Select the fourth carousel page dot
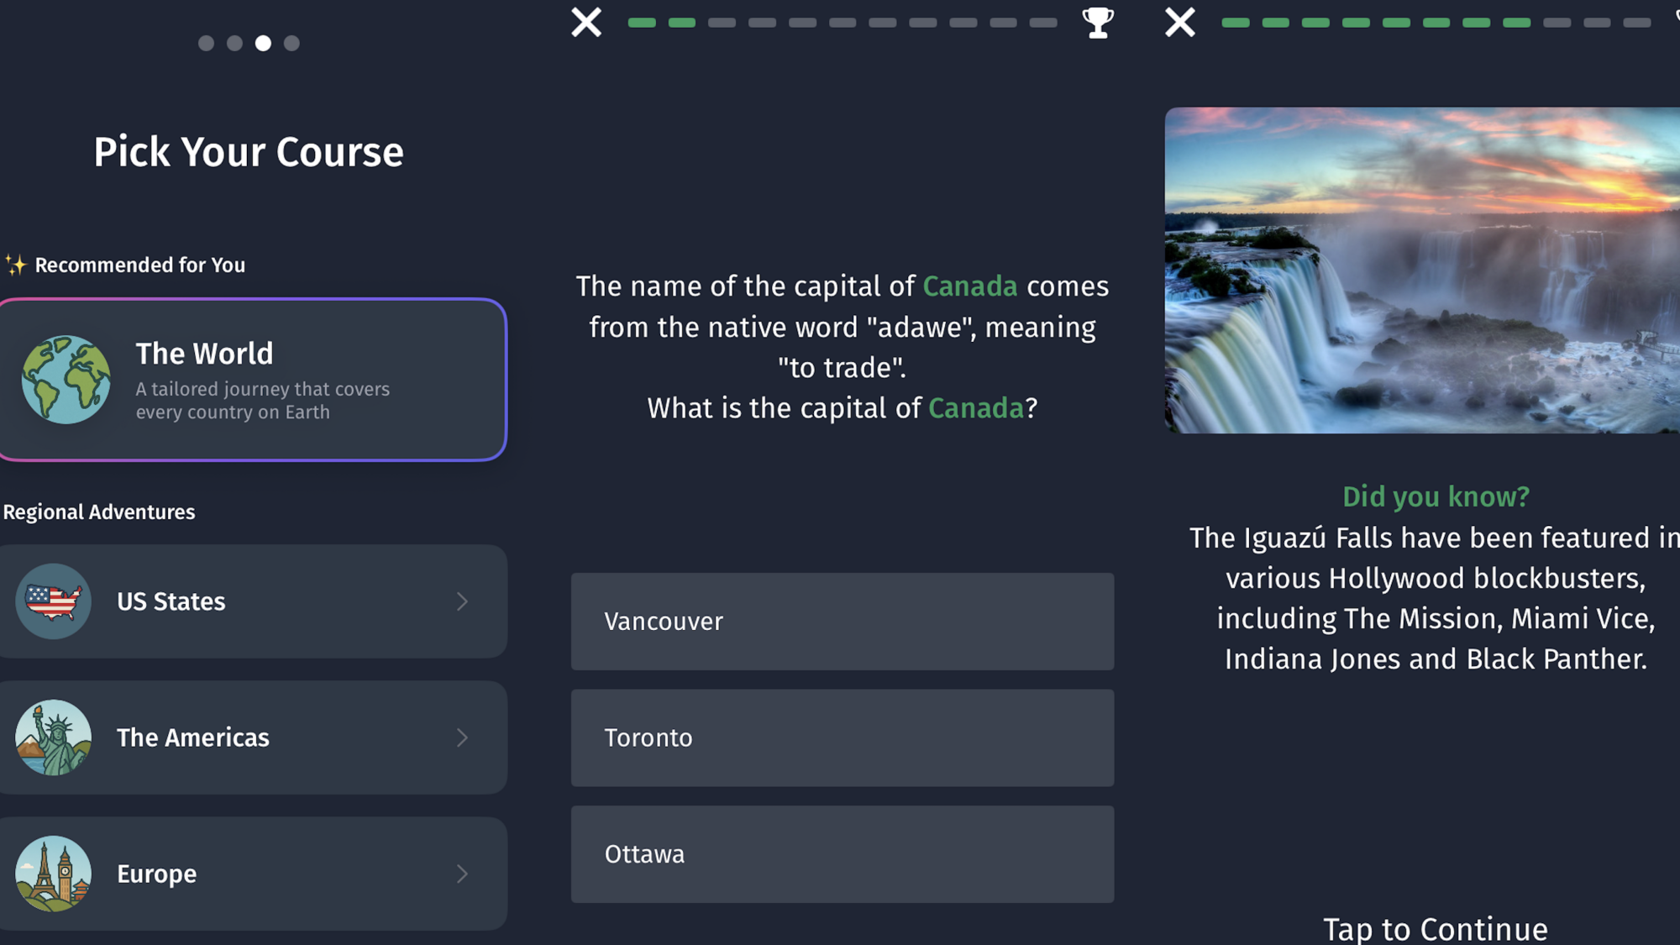 tap(291, 44)
